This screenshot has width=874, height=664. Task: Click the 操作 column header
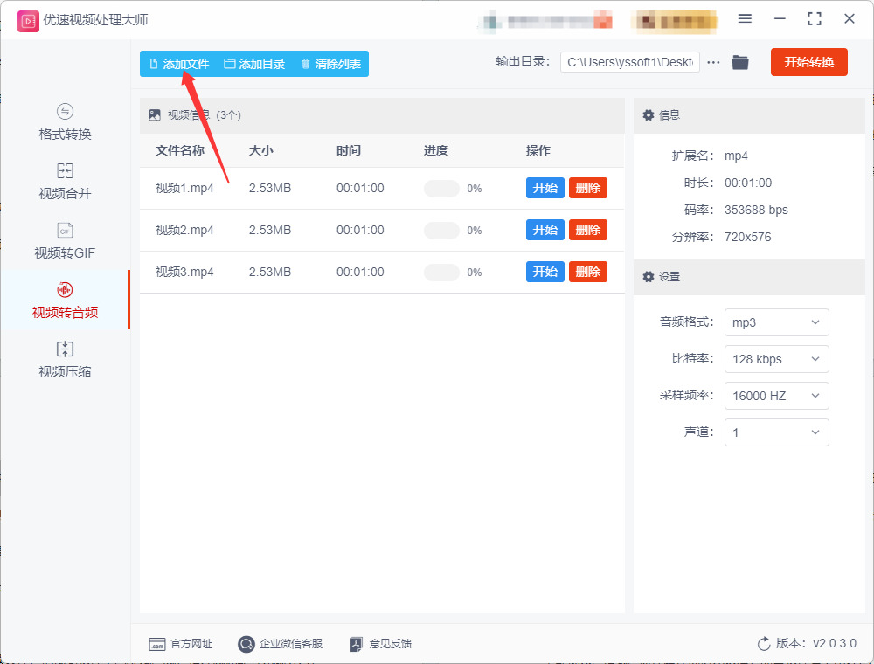pos(538,150)
